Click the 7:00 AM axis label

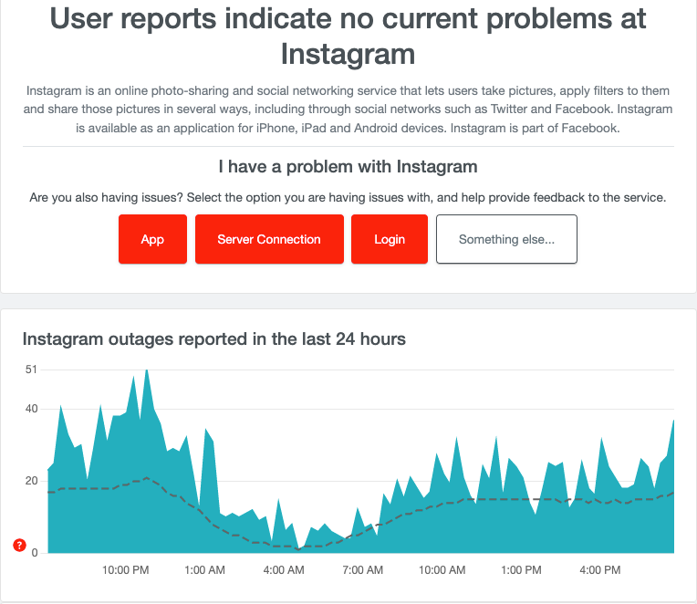coord(363,569)
